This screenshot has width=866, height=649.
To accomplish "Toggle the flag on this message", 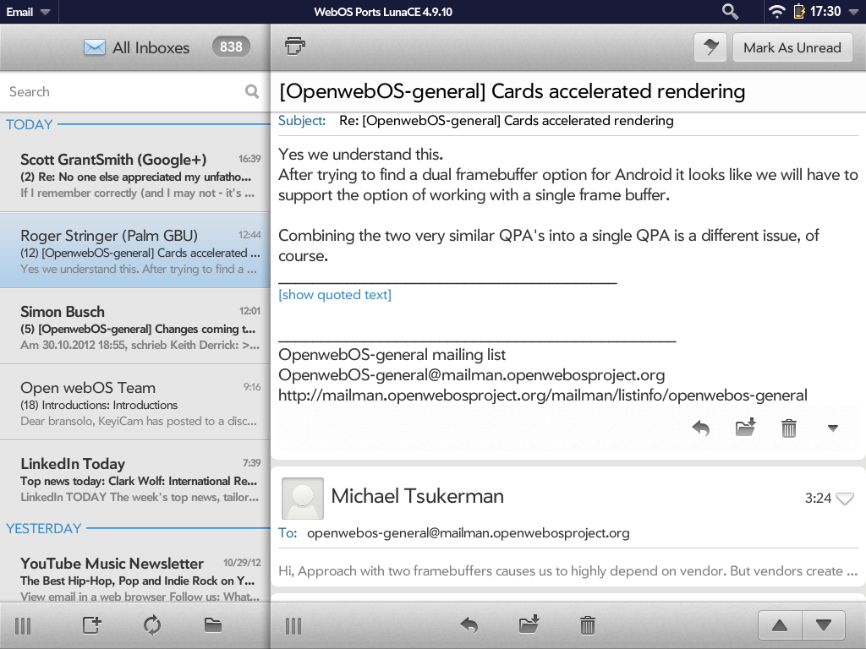I will (x=710, y=48).
